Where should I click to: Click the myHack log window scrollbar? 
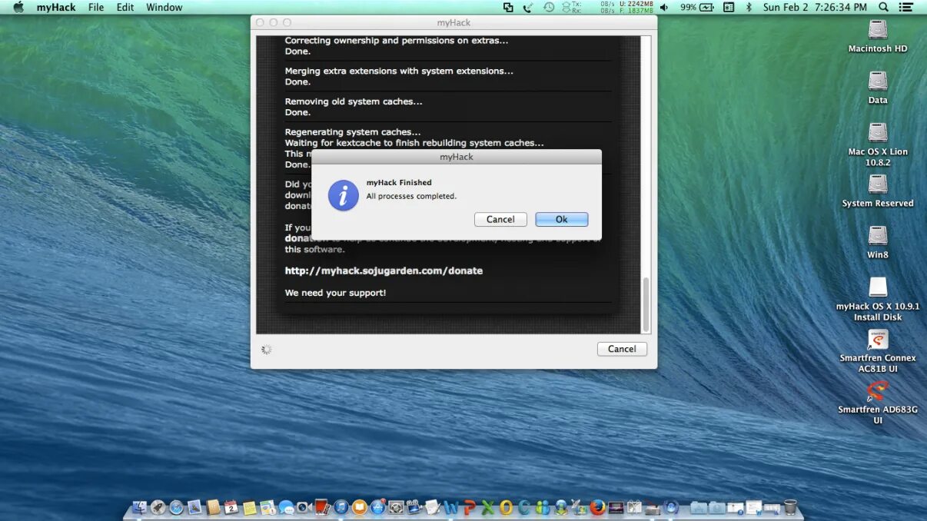[646, 304]
